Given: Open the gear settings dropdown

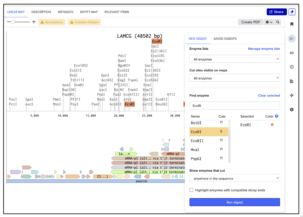Looking at the screenshot, I should point(269,22).
